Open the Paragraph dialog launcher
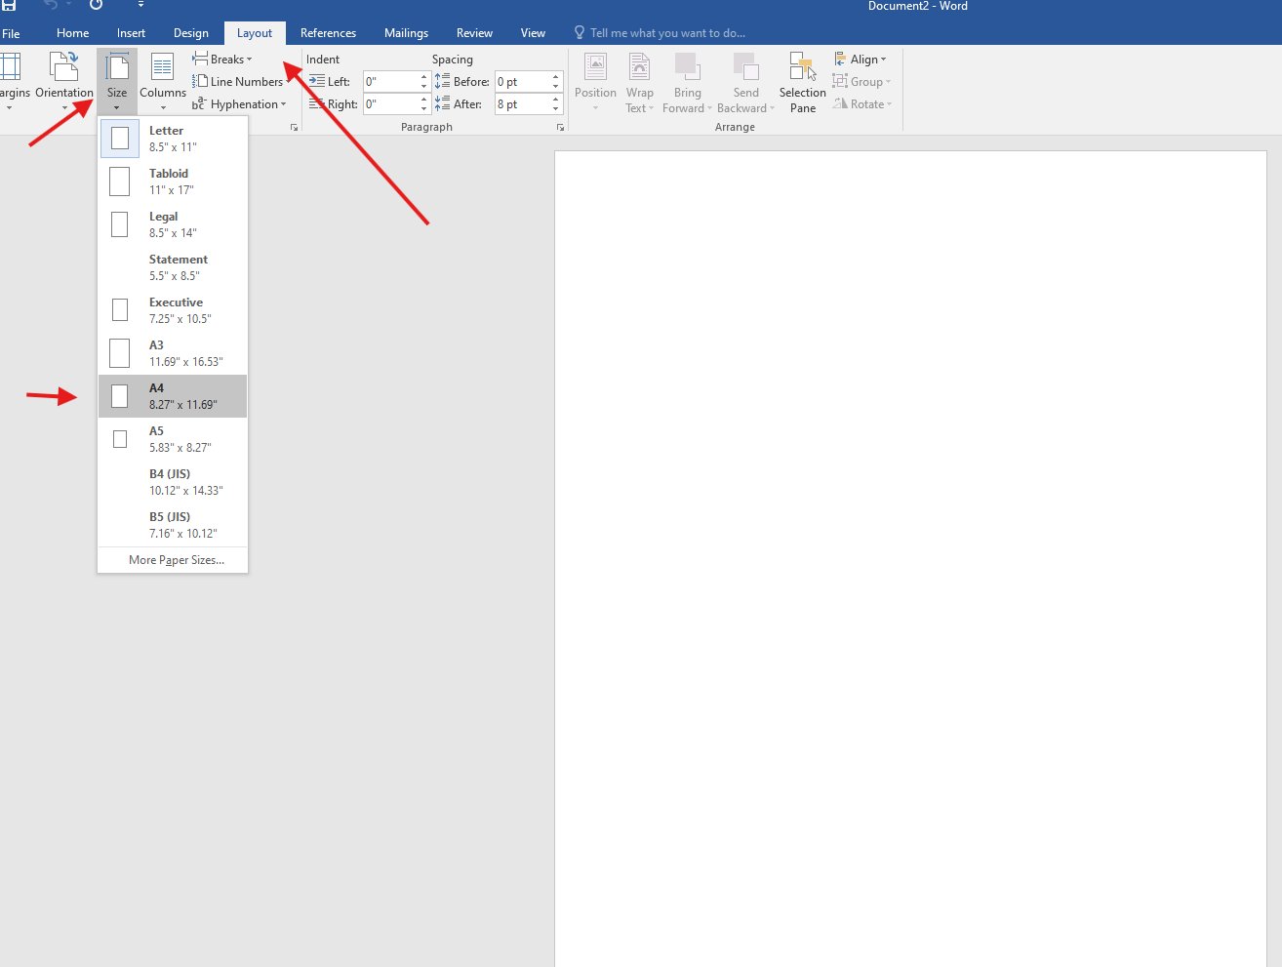The height and width of the screenshot is (967, 1282). [560, 128]
